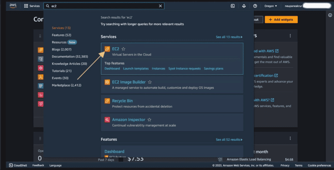The image size is (334, 170).
Task: Clear the ec2 search with X
Action: point(160,6)
